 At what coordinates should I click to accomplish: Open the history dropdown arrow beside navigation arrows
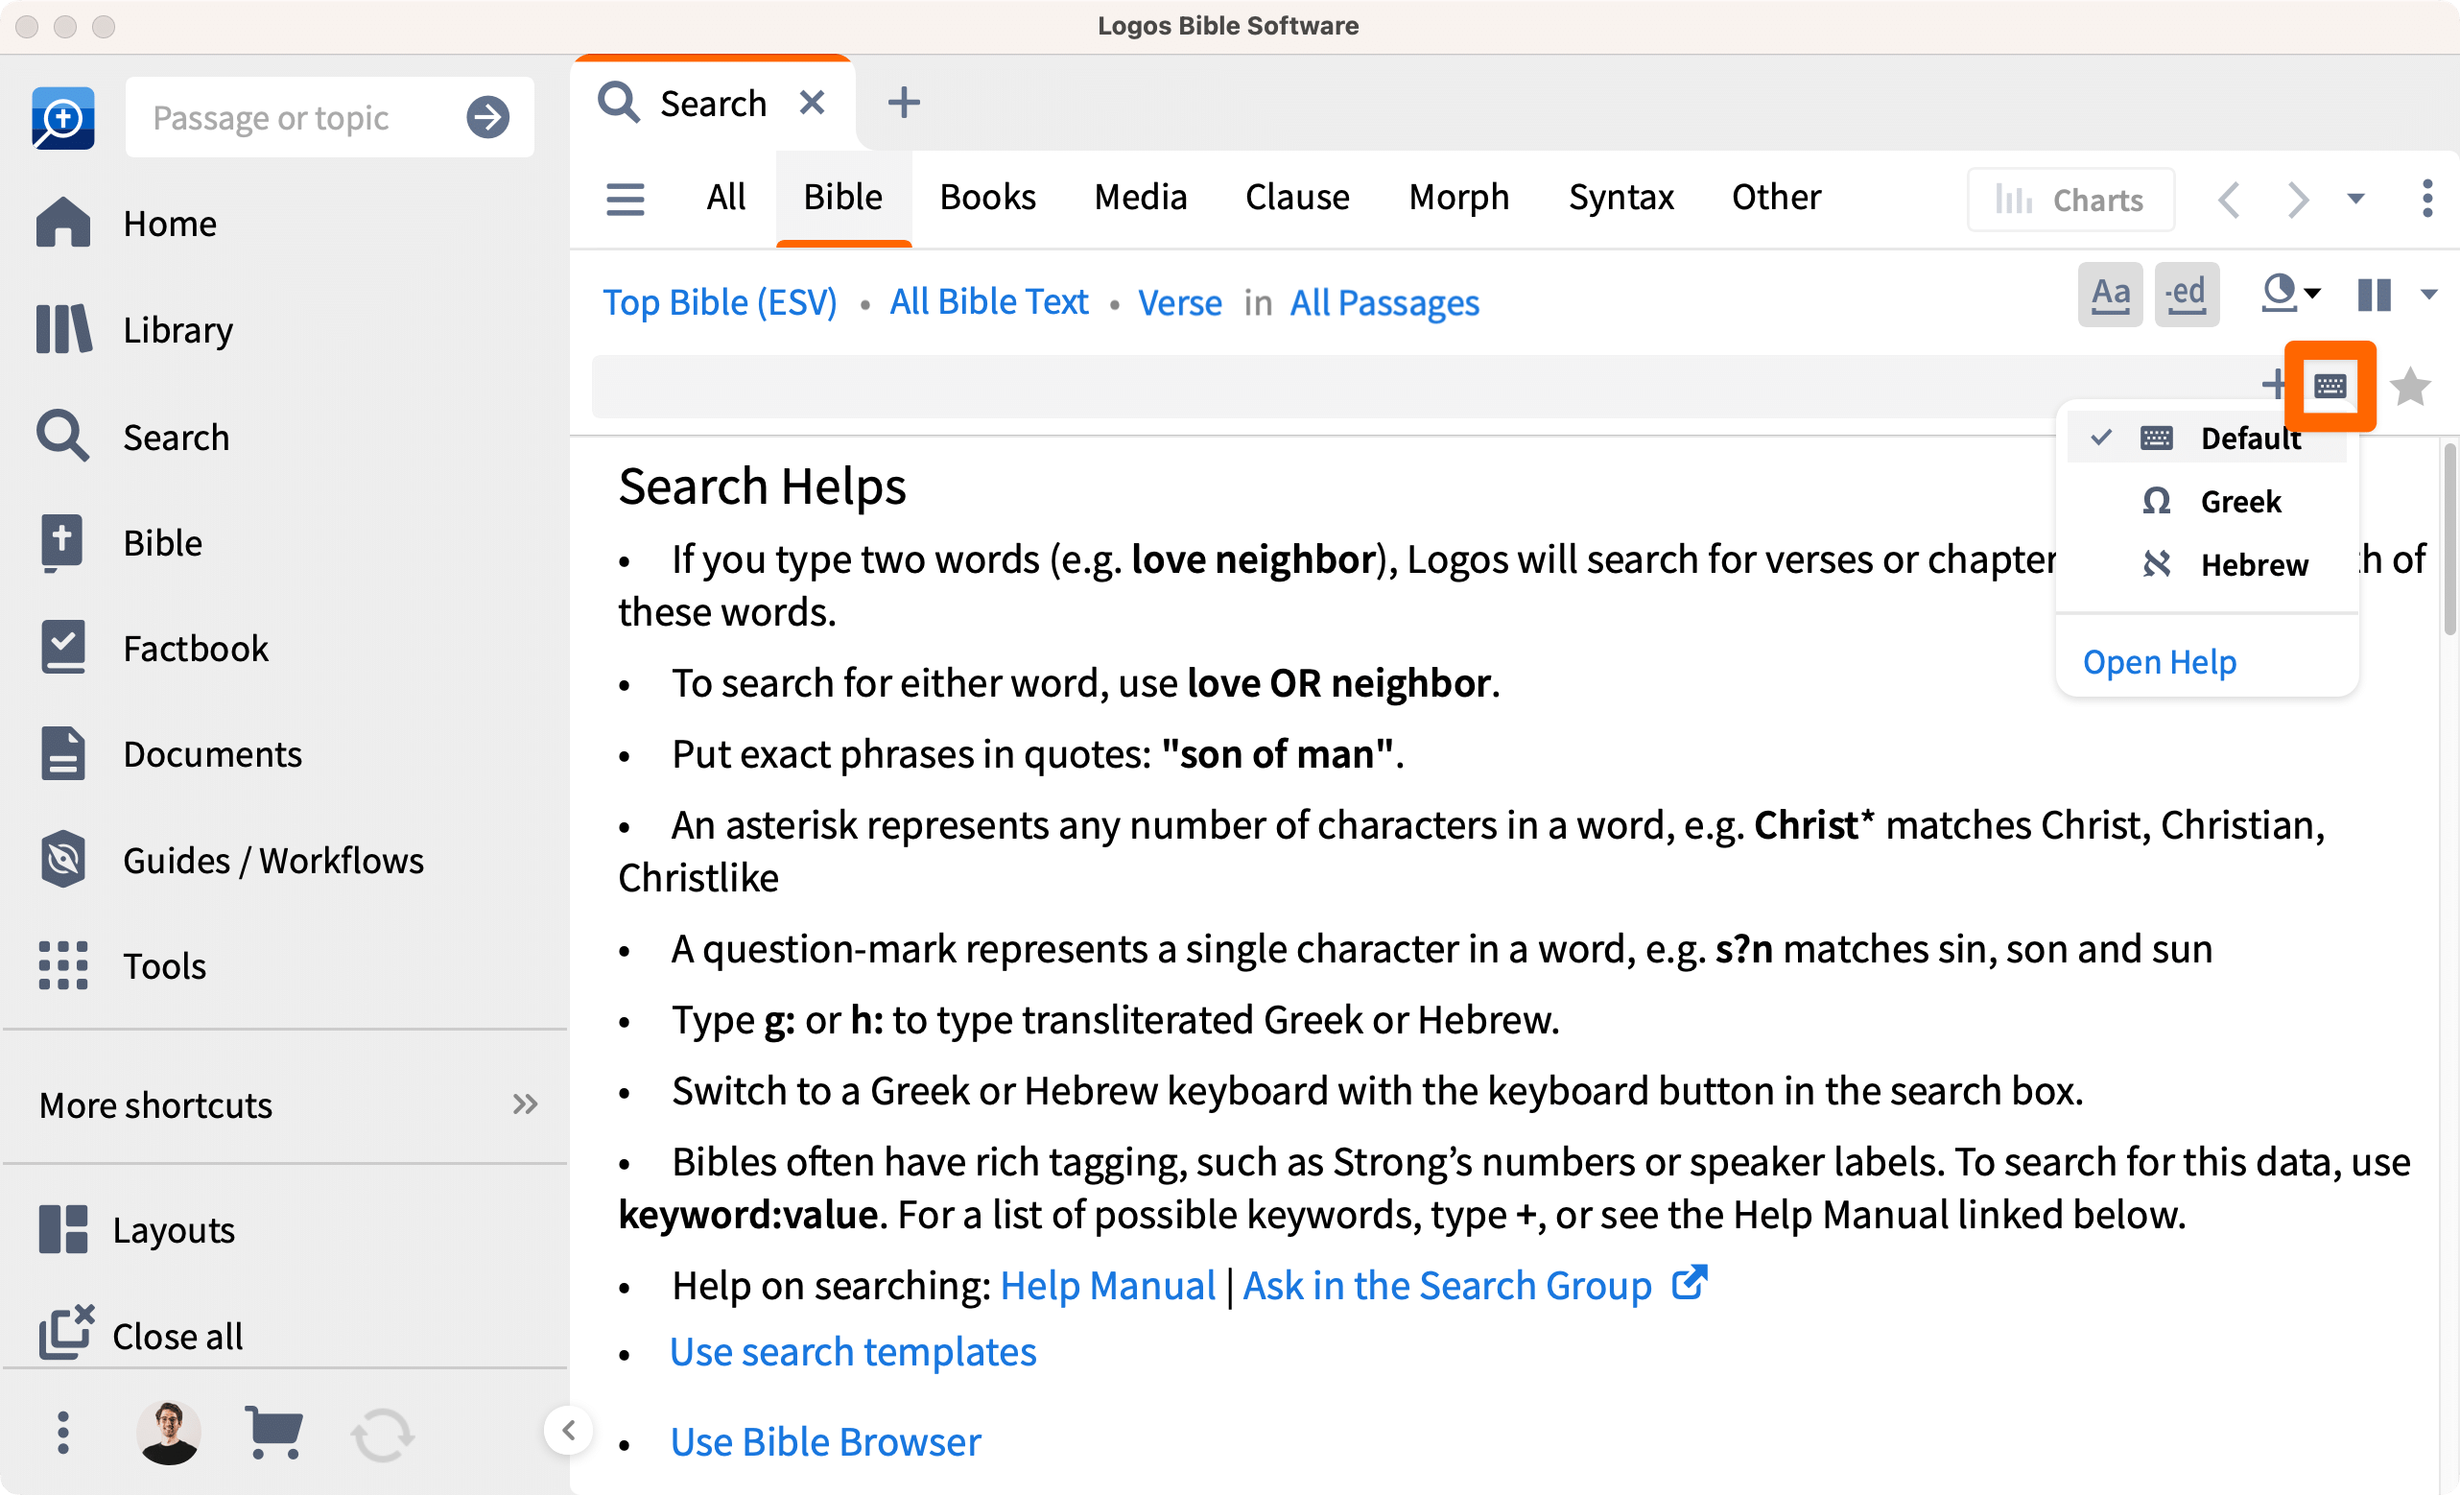(2356, 199)
